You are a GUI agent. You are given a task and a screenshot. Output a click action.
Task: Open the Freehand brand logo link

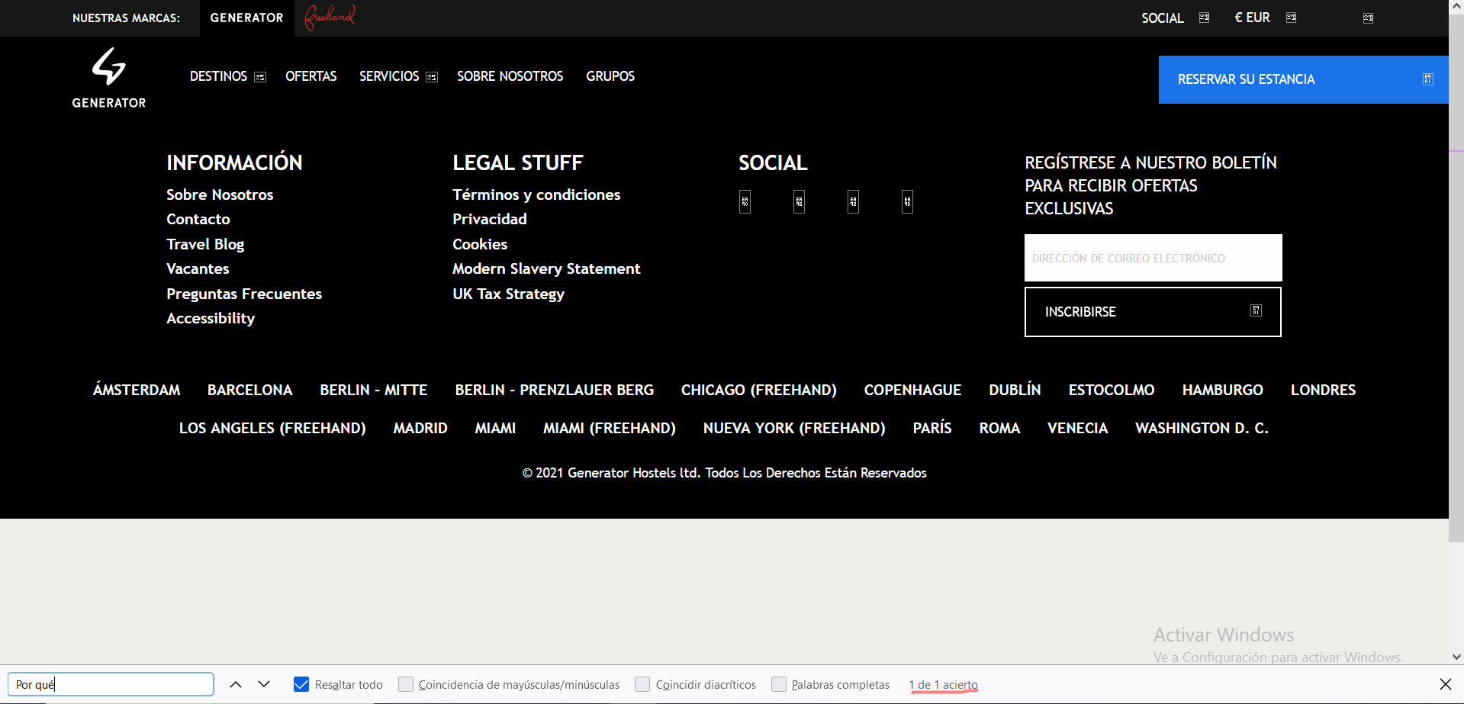[x=330, y=17]
